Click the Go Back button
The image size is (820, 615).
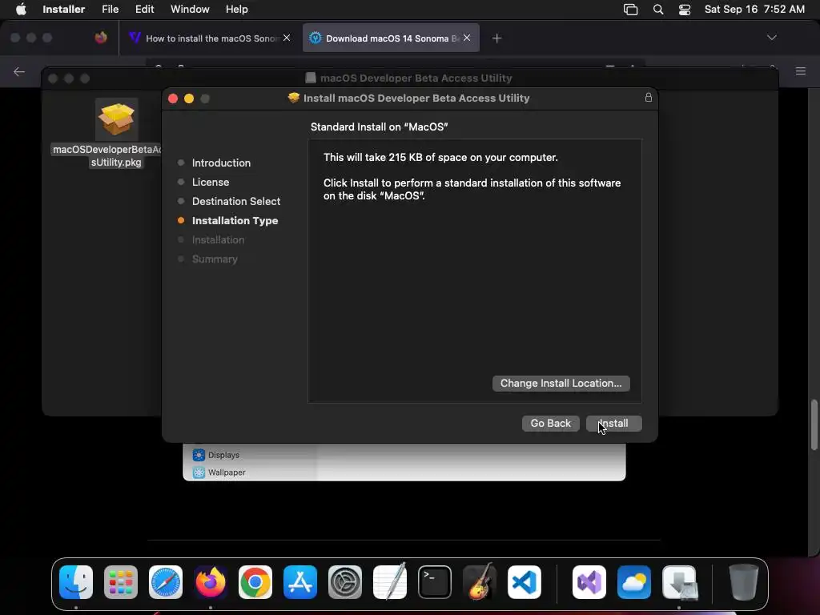click(551, 423)
